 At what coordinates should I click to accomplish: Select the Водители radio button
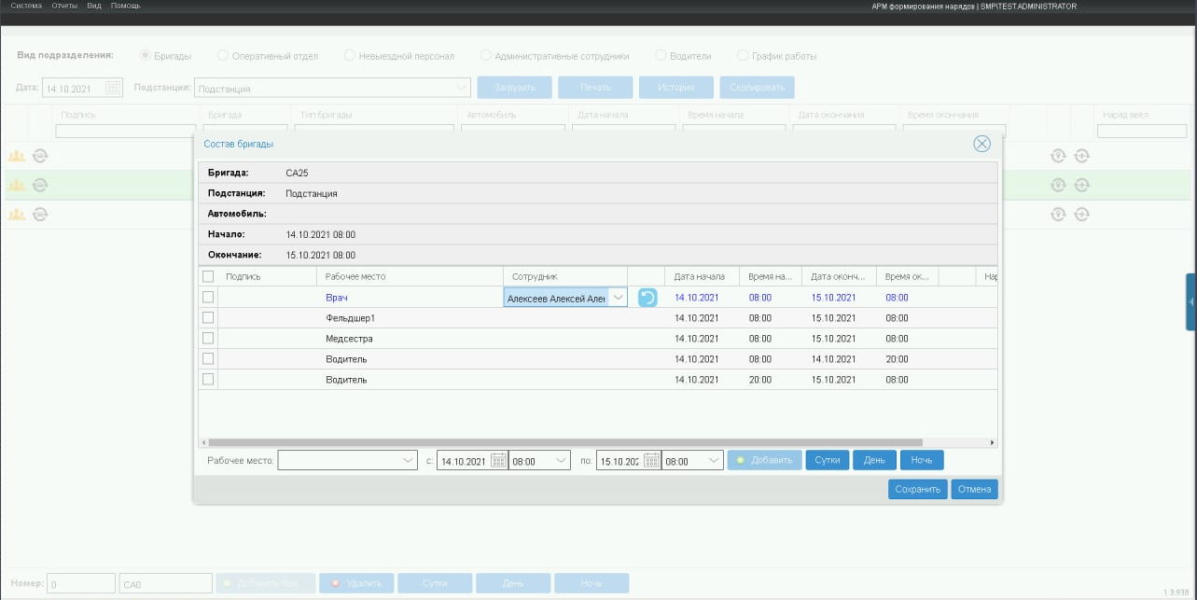pyautogui.click(x=661, y=56)
